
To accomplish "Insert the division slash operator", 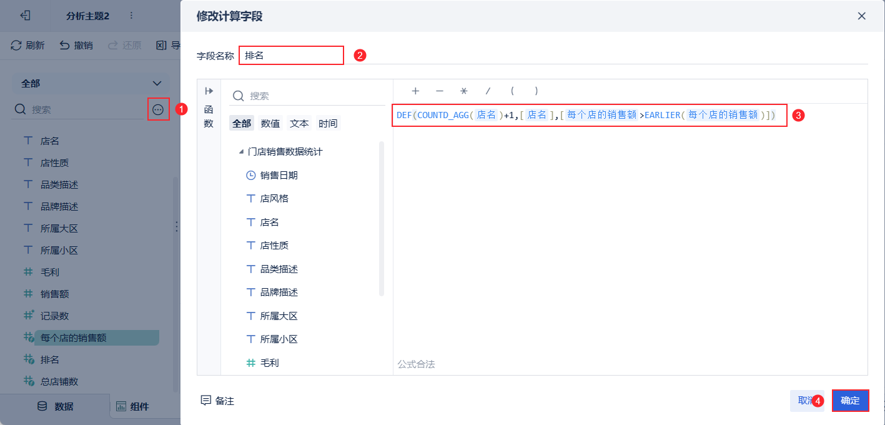I will point(488,91).
